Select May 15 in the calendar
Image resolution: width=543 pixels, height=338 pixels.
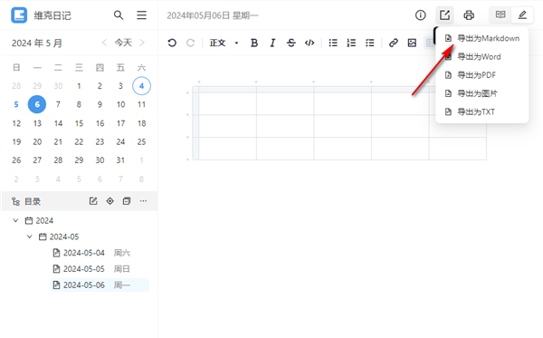coord(79,123)
